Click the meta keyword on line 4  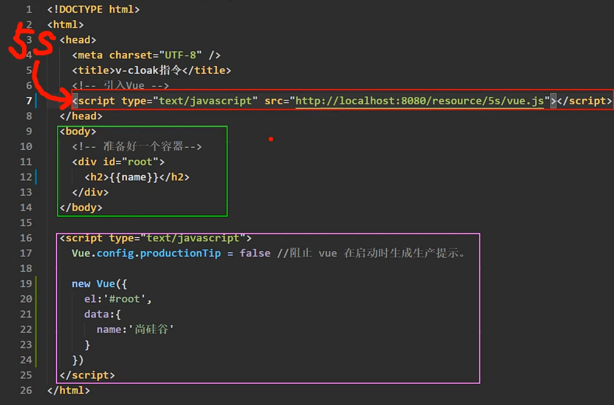point(90,55)
